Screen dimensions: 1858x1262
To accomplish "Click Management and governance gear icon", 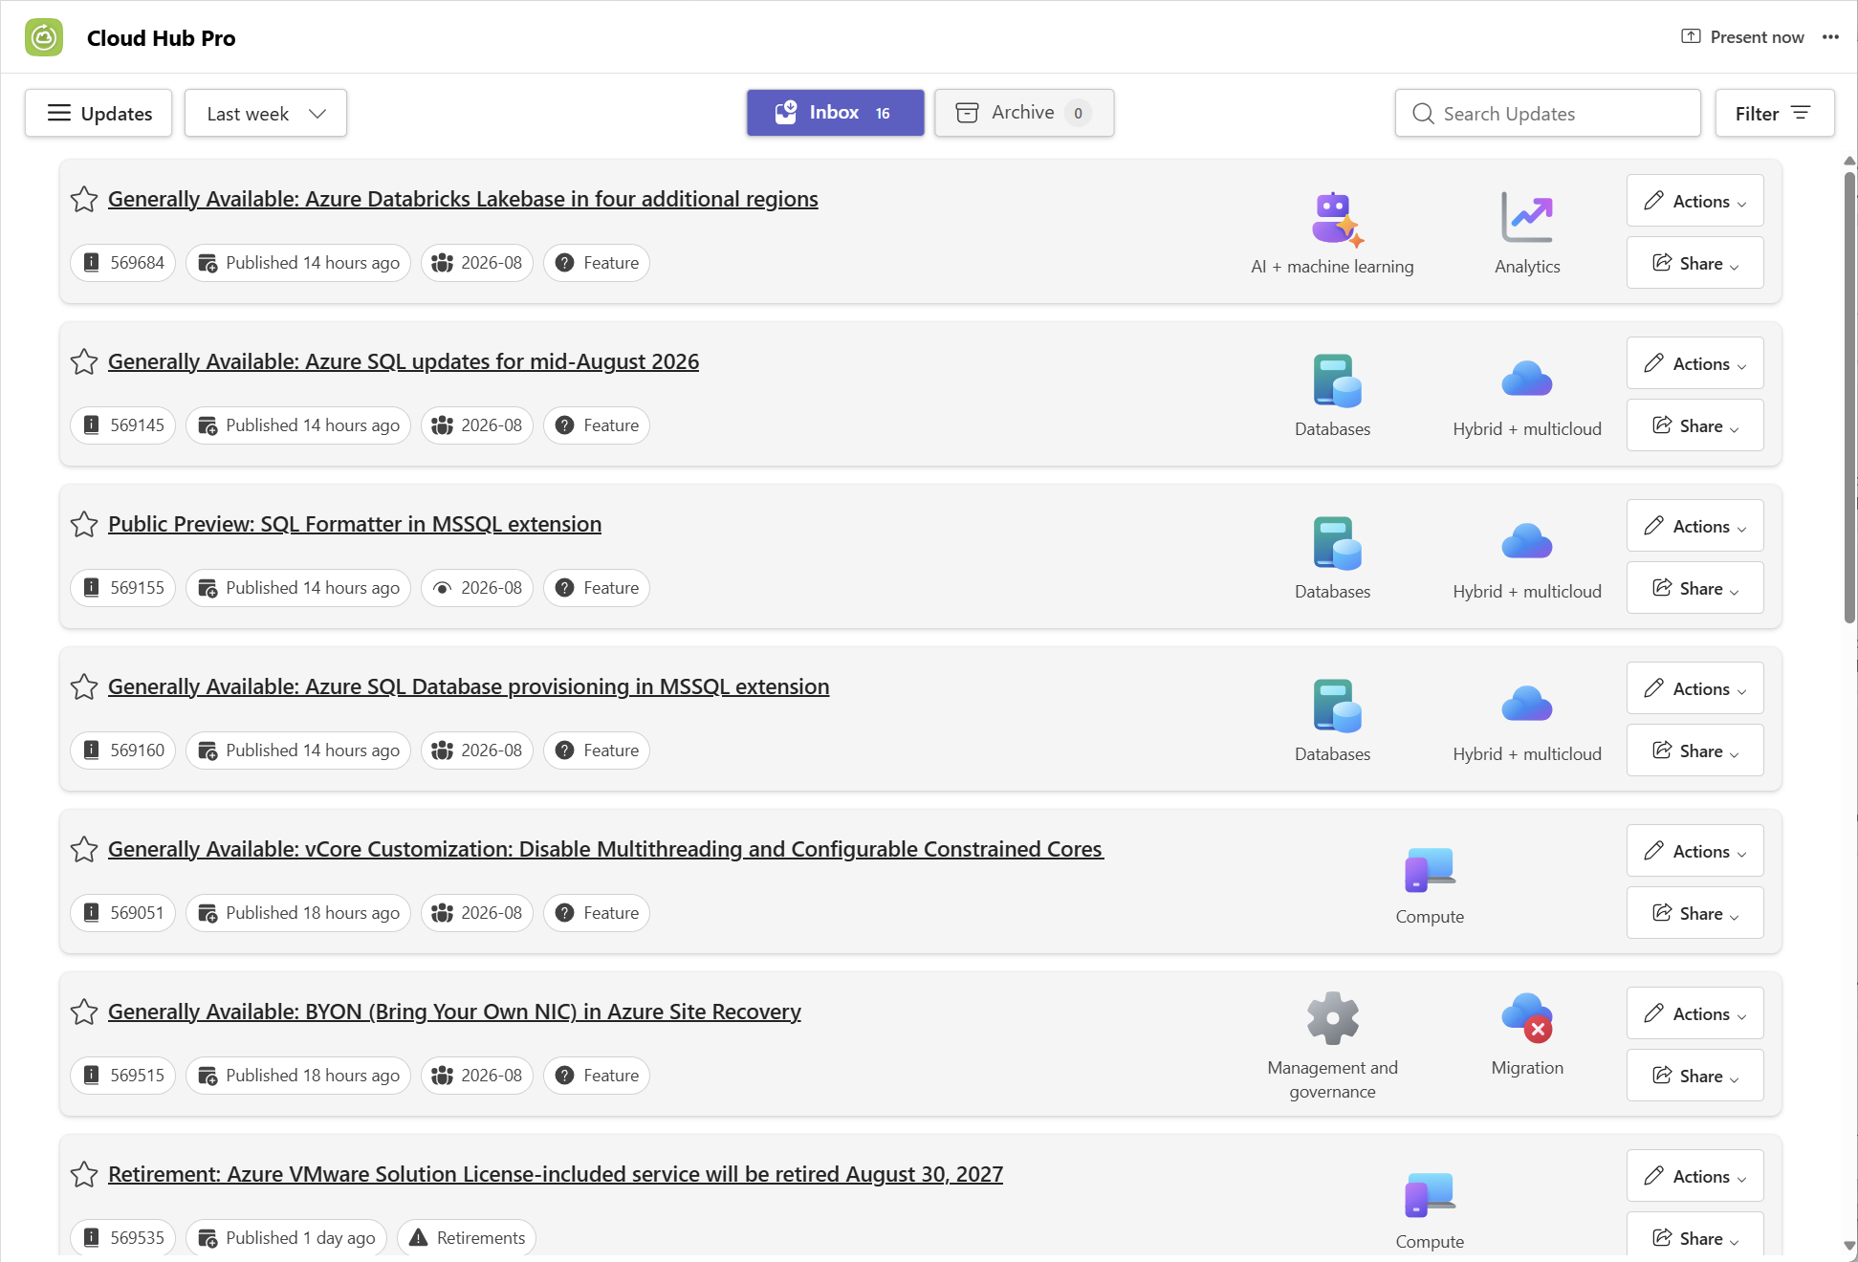I will [x=1333, y=1018].
